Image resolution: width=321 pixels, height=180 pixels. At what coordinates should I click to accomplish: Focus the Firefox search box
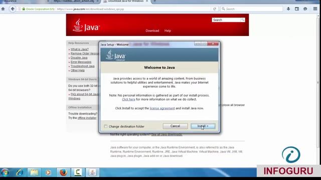tap(252, 9)
